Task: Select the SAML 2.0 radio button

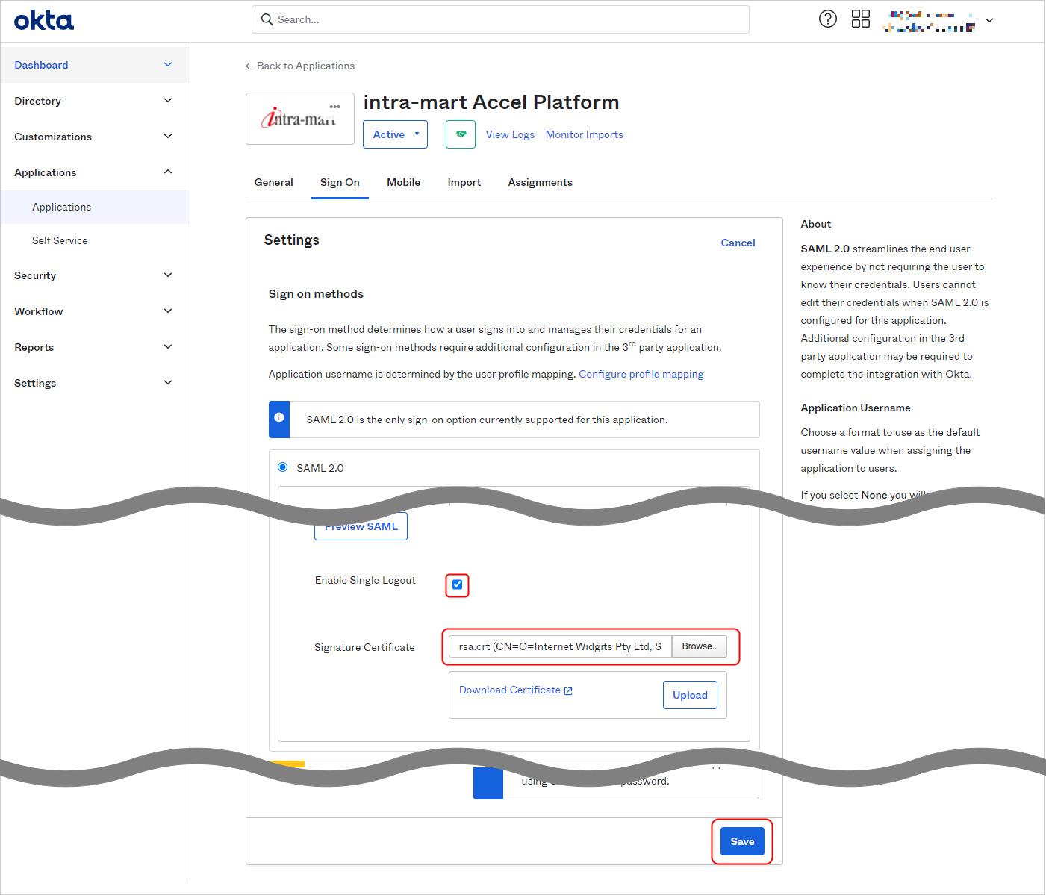Action: [283, 467]
